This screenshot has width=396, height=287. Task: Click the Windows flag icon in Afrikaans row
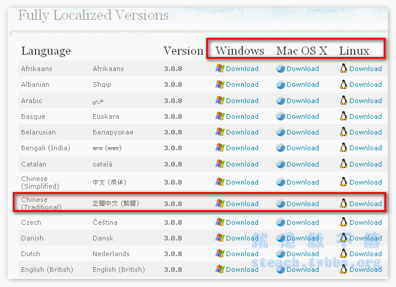coord(220,69)
